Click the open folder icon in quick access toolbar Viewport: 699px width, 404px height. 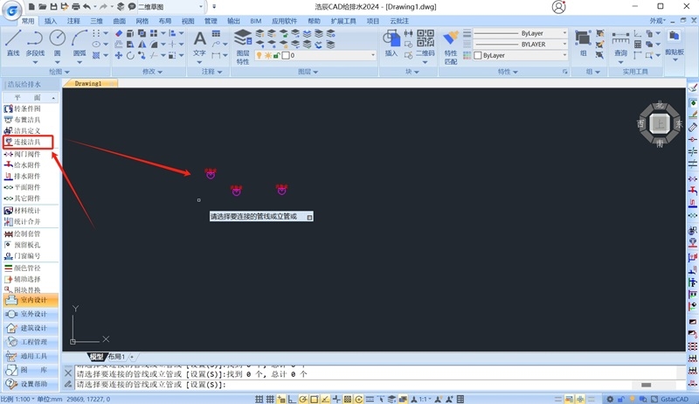pyautogui.click(x=42, y=7)
